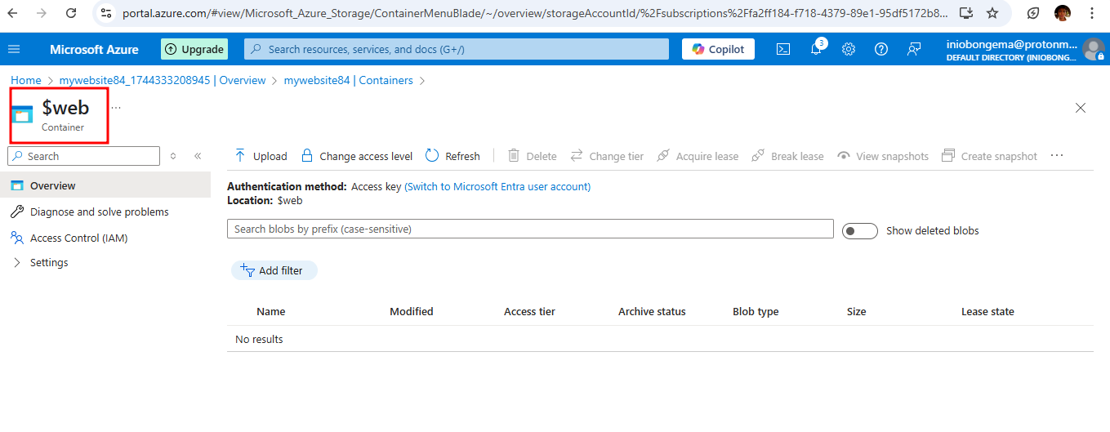Open Cloud Shell terminal icon

(x=782, y=49)
